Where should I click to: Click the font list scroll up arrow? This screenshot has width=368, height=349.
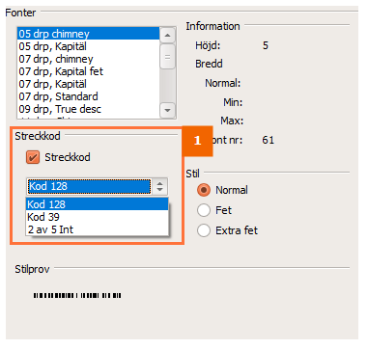click(167, 35)
